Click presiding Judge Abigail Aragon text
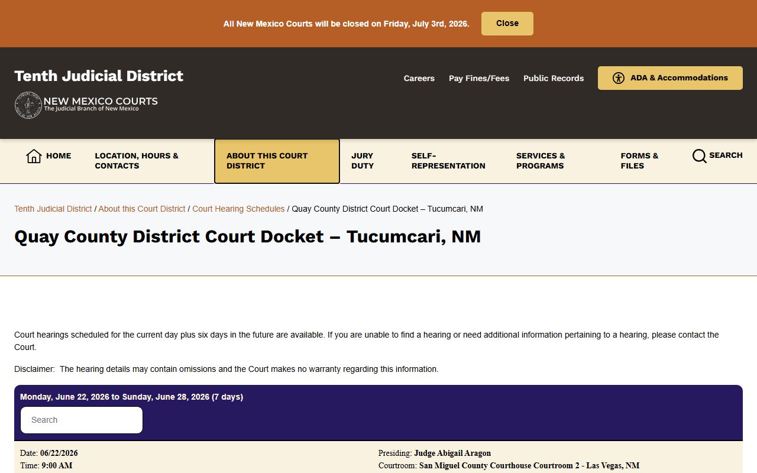757x473 pixels. pyautogui.click(x=452, y=453)
